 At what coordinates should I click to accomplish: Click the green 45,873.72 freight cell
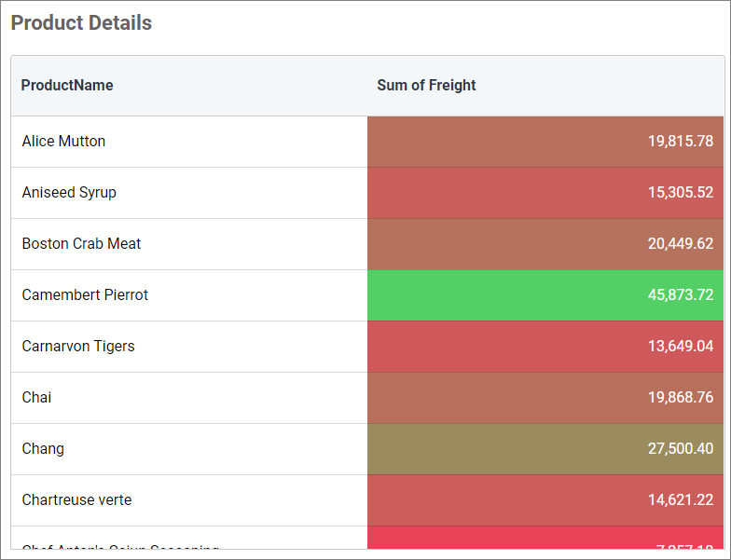click(545, 295)
